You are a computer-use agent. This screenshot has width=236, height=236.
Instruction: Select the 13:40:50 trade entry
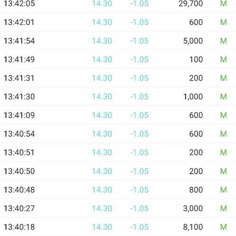pyautogui.click(x=118, y=171)
